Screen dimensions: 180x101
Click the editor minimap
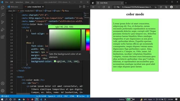(x=86, y=15)
